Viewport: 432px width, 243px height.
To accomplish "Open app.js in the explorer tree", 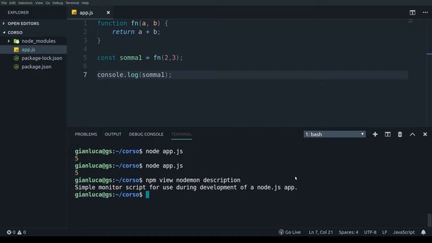I will pyautogui.click(x=33, y=49).
